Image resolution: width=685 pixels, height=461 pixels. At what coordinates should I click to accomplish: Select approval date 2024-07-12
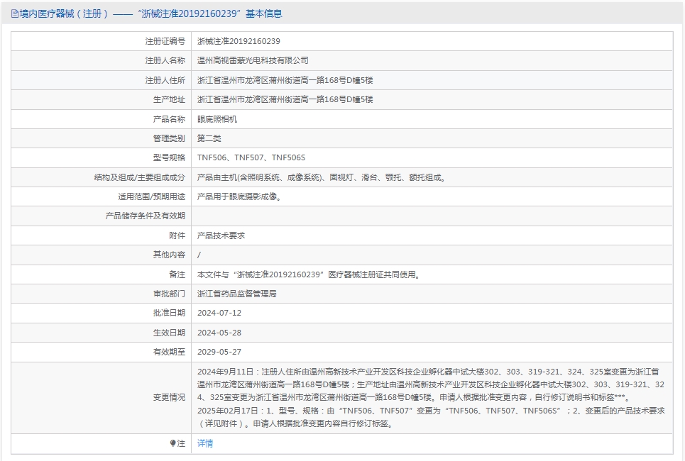(219, 313)
